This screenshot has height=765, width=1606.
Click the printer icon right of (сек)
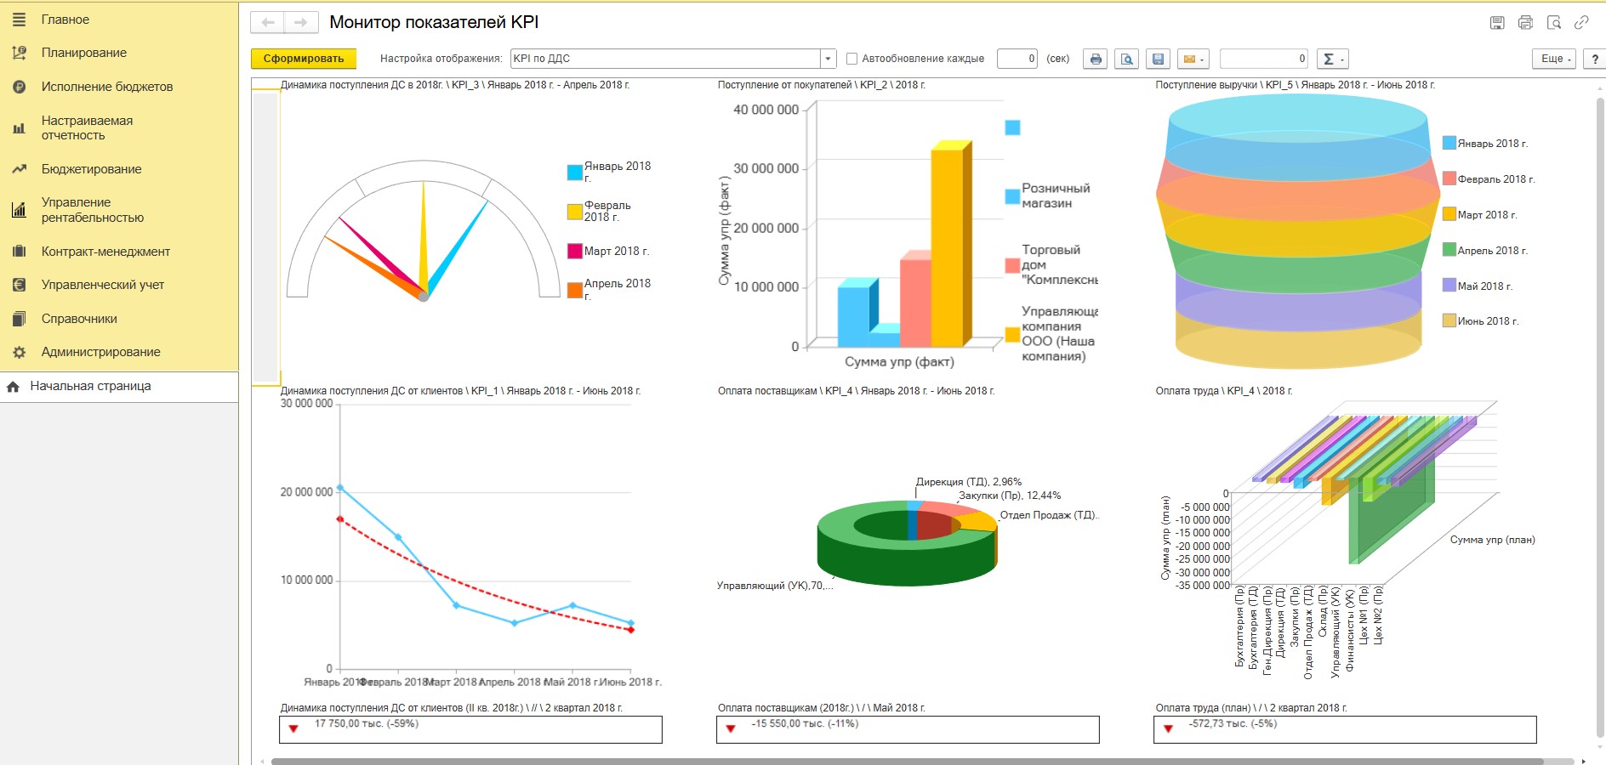1096,59
